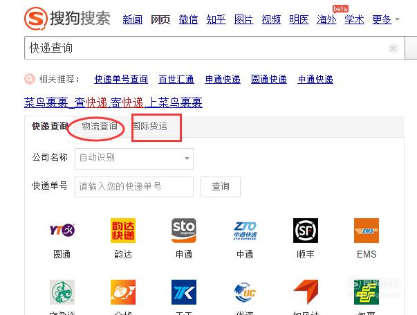Click the magnifier icon beside 相关推荐

pyautogui.click(x=30, y=79)
